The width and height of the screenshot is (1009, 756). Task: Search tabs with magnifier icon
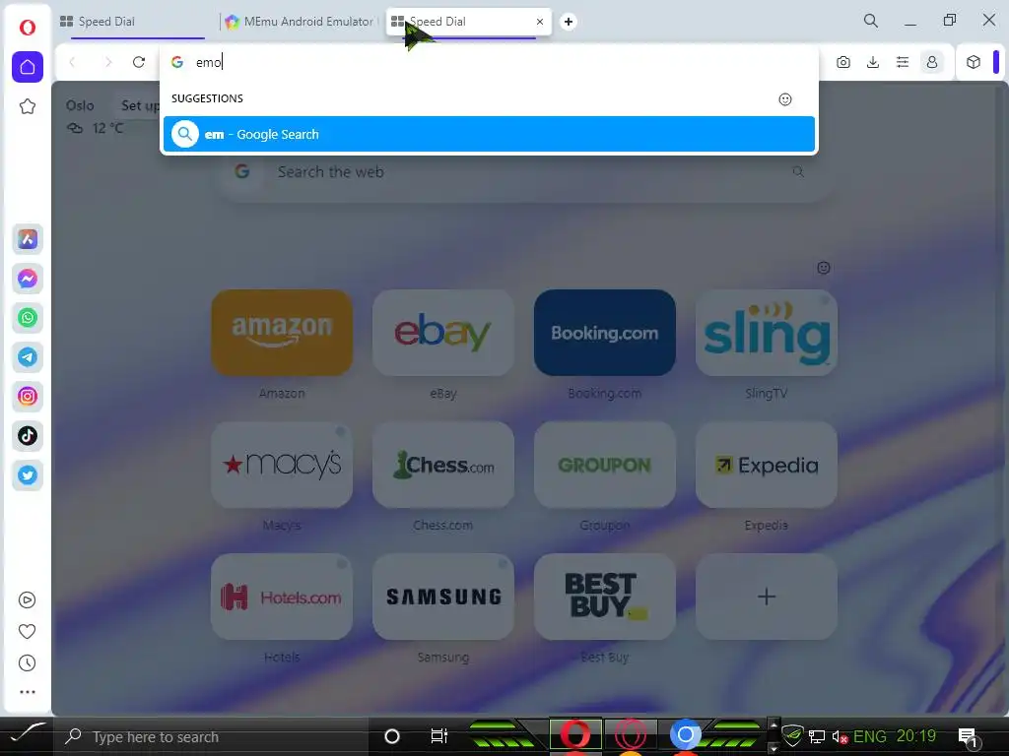871,21
